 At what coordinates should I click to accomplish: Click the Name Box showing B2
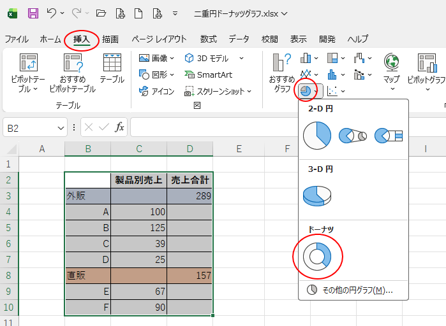click(30, 128)
